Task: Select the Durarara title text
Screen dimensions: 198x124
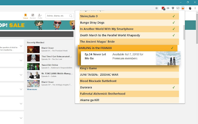Action: pyautogui.click(x=86, y=87)
